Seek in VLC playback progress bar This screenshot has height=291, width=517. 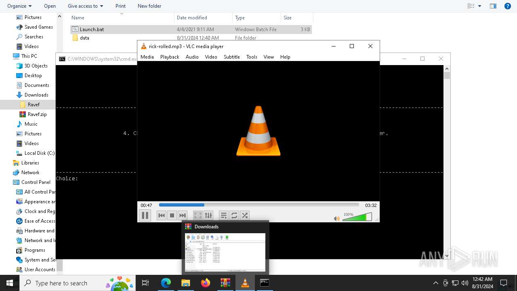point(259,205)
